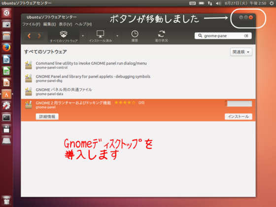Click インストール to install gnome-panel
This screenshot has height=207, width=276.
239,116
